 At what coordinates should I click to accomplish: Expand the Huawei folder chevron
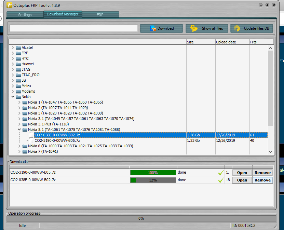pos(13,64)
